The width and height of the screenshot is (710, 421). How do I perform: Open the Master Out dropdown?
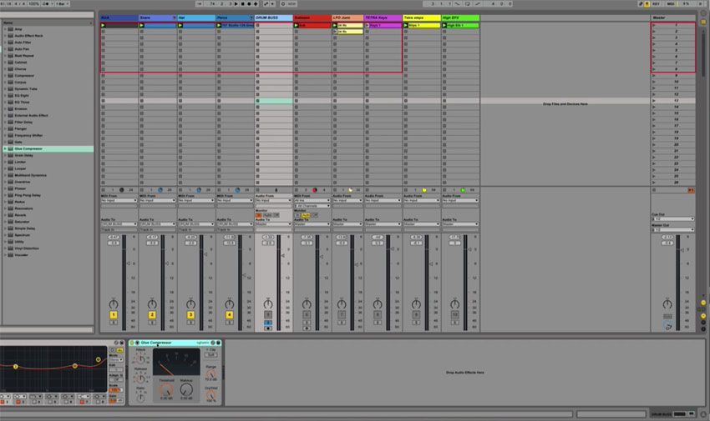point(673,230)
